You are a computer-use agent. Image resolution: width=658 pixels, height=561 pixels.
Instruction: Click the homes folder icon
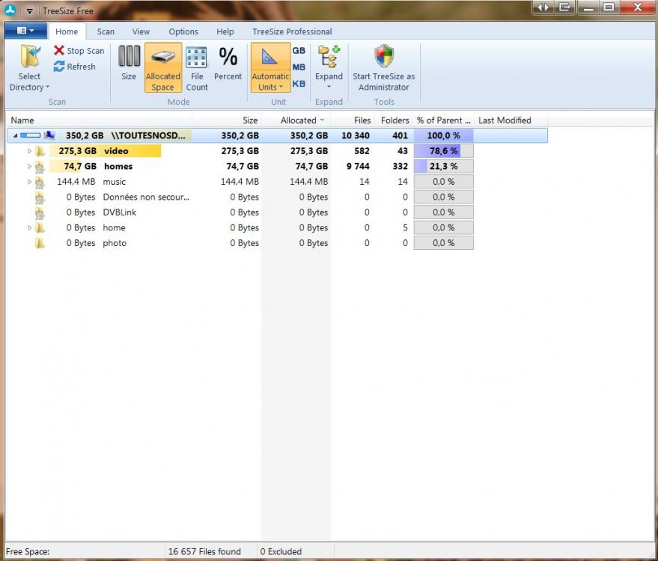click(x=40, y=167)
